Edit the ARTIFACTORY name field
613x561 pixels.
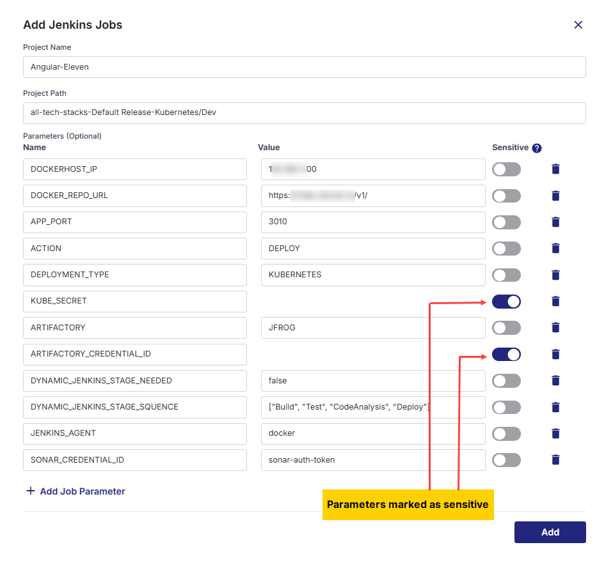click(x=135, y=328)
